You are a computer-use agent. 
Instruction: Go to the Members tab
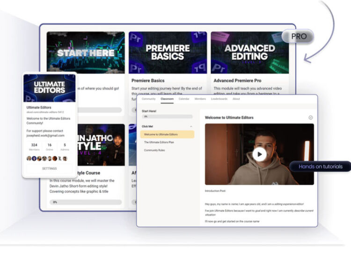click(200, 99)
